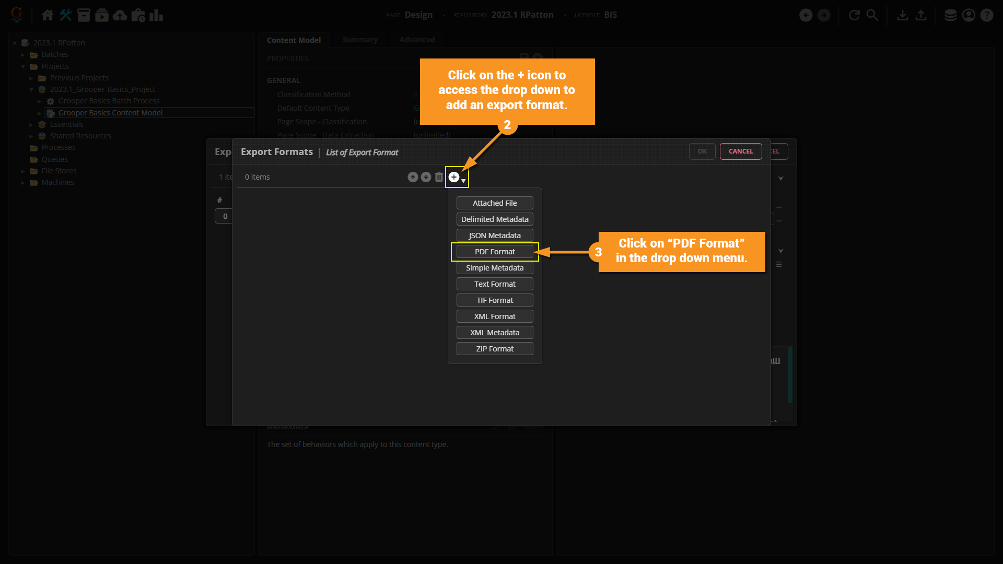Click the bar chart Stats icon
Image resolution: width=1003 pixels, height=564 pixels.
coord(156,15)
